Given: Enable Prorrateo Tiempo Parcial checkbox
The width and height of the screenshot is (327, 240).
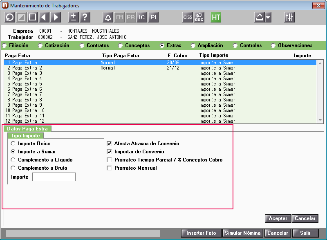Looking at the screenshot, I should coord(109,160).
